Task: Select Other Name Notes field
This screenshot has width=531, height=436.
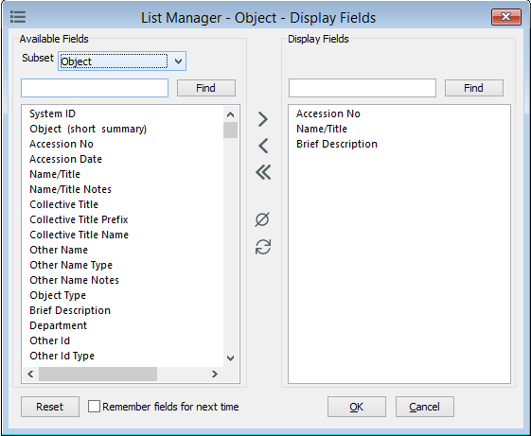Action: [74, 280]
